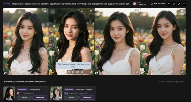Open the fourth generated portrait image

pos(163,42)
